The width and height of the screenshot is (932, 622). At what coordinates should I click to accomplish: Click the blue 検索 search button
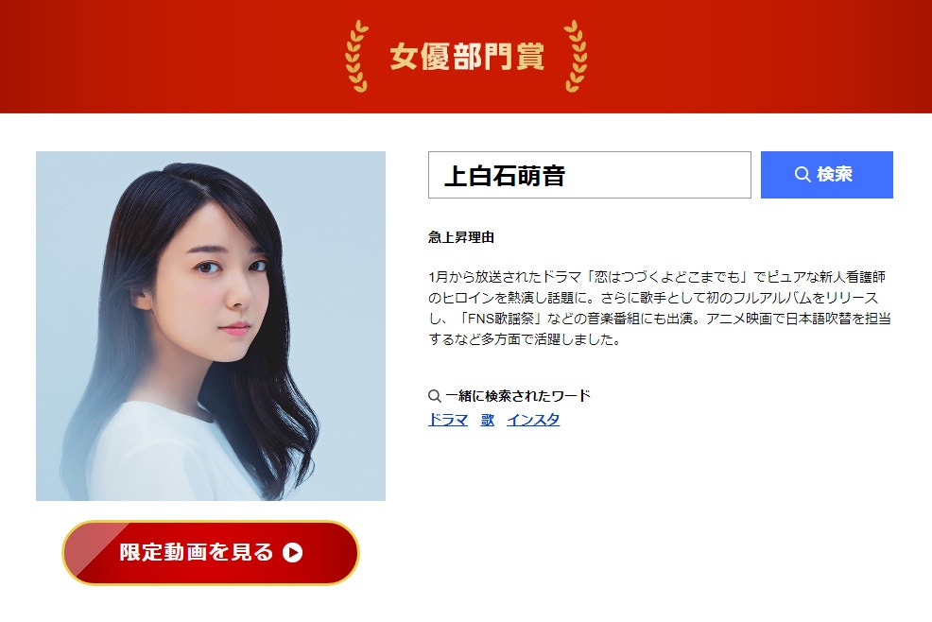827,175
